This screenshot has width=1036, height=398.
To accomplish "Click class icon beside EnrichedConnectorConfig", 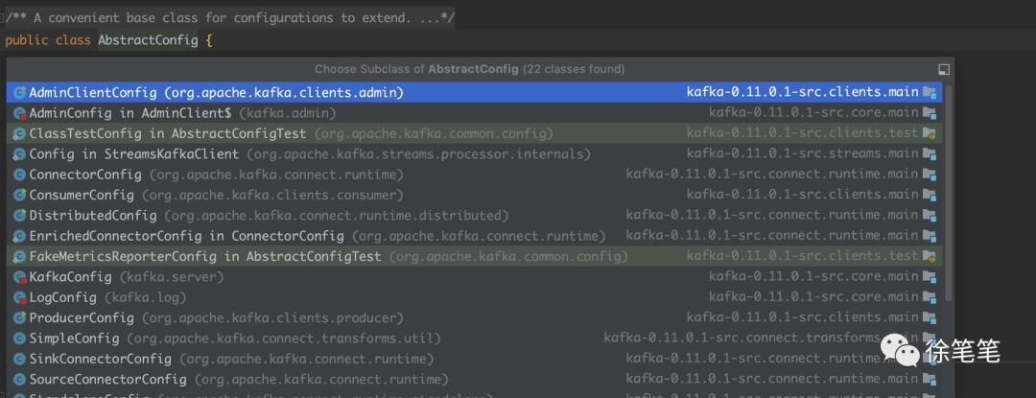I will [20, 236].
